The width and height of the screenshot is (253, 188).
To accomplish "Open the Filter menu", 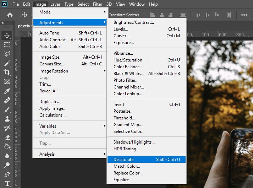I will [x=98, y=4].
